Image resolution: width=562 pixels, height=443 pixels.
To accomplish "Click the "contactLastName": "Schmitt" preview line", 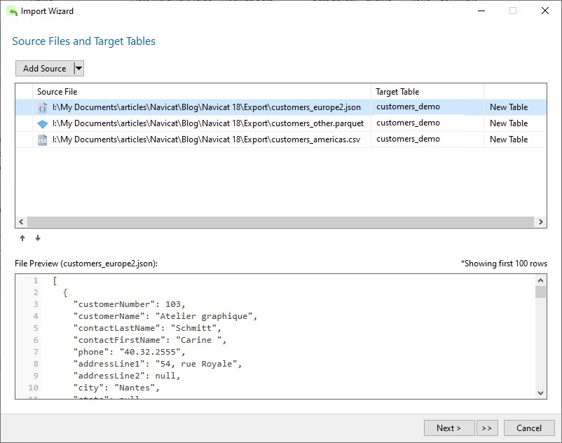I will pos(147,328).
